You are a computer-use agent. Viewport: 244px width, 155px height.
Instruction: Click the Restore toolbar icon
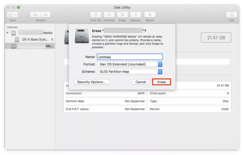[x=136, y=15]
